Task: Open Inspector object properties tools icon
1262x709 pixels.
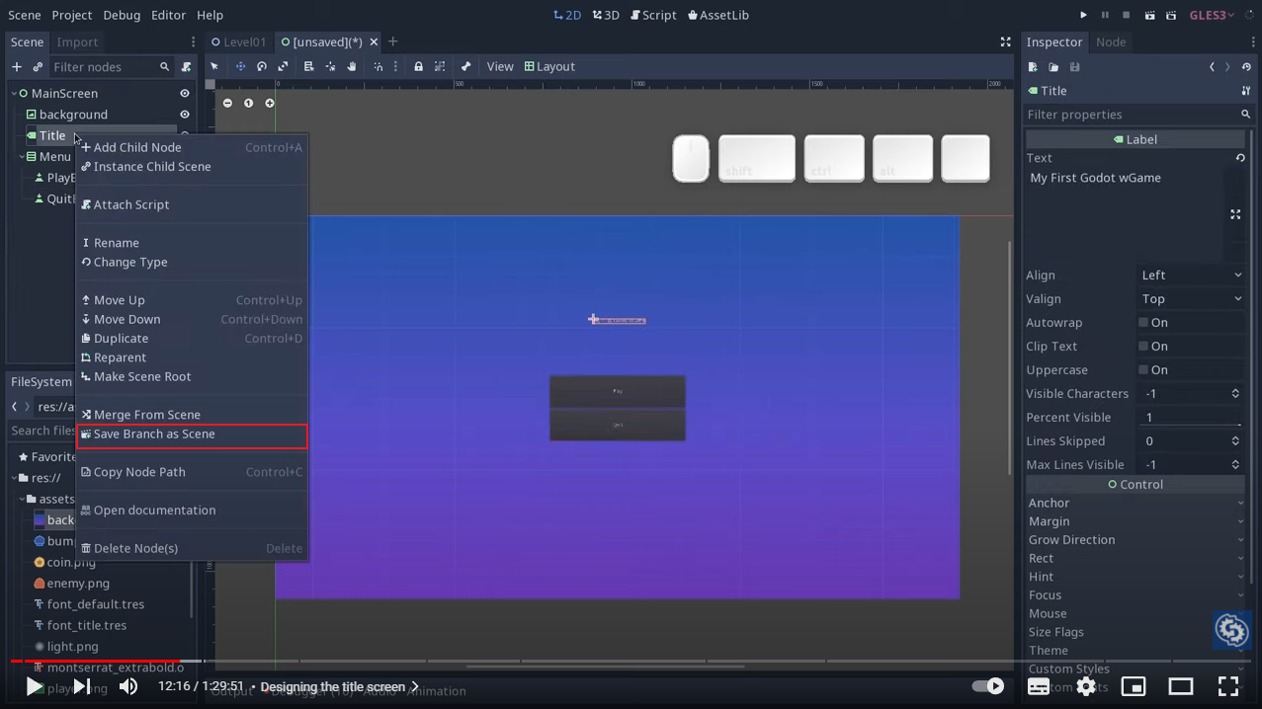Action: pos(1246,90)
